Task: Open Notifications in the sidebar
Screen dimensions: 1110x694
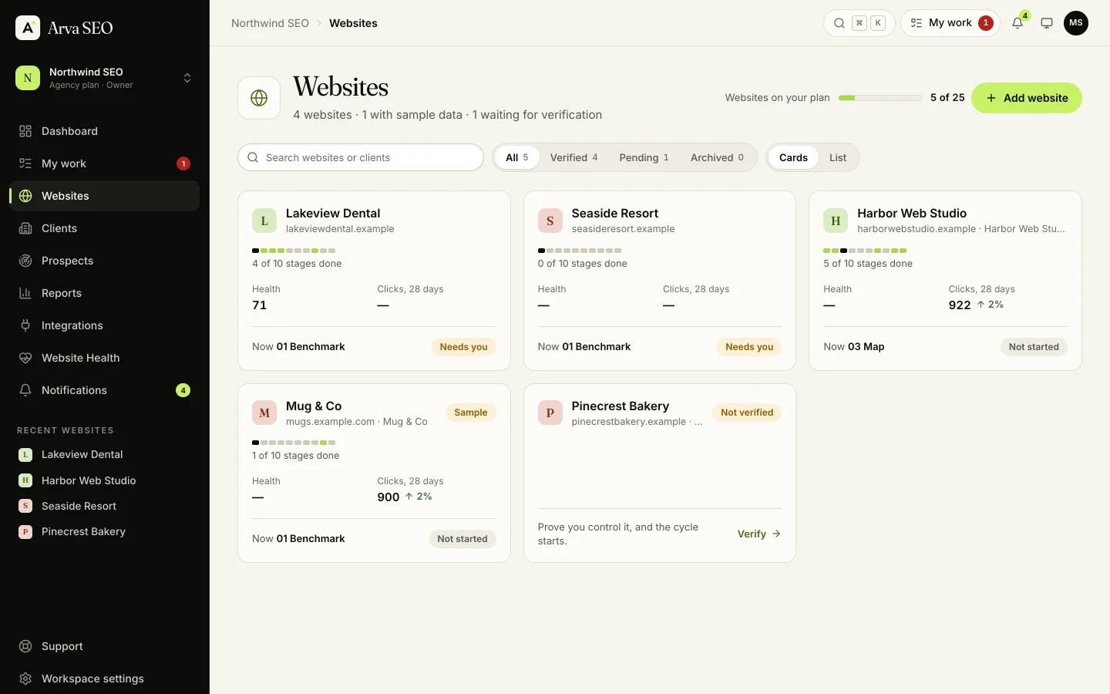Action: [104, 390]
